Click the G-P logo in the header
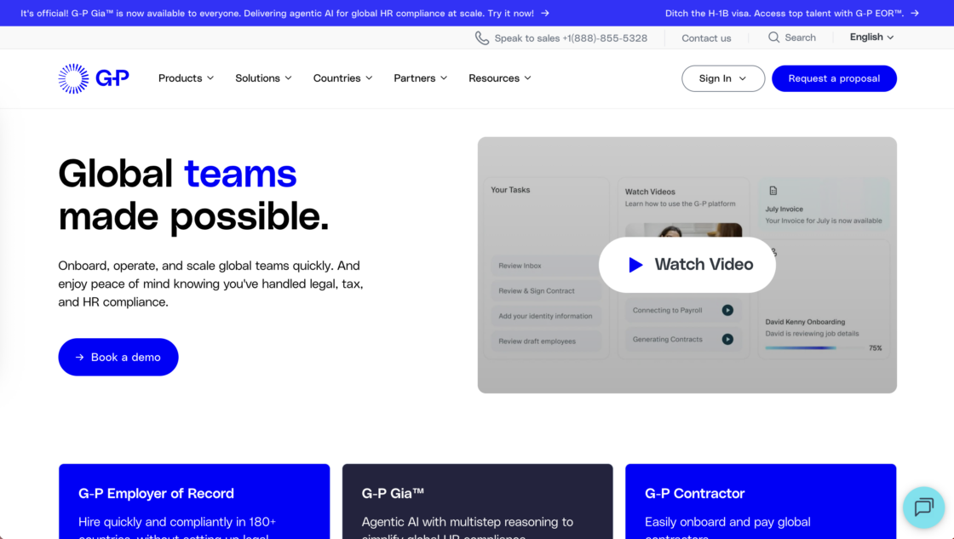 coord(94,78)
